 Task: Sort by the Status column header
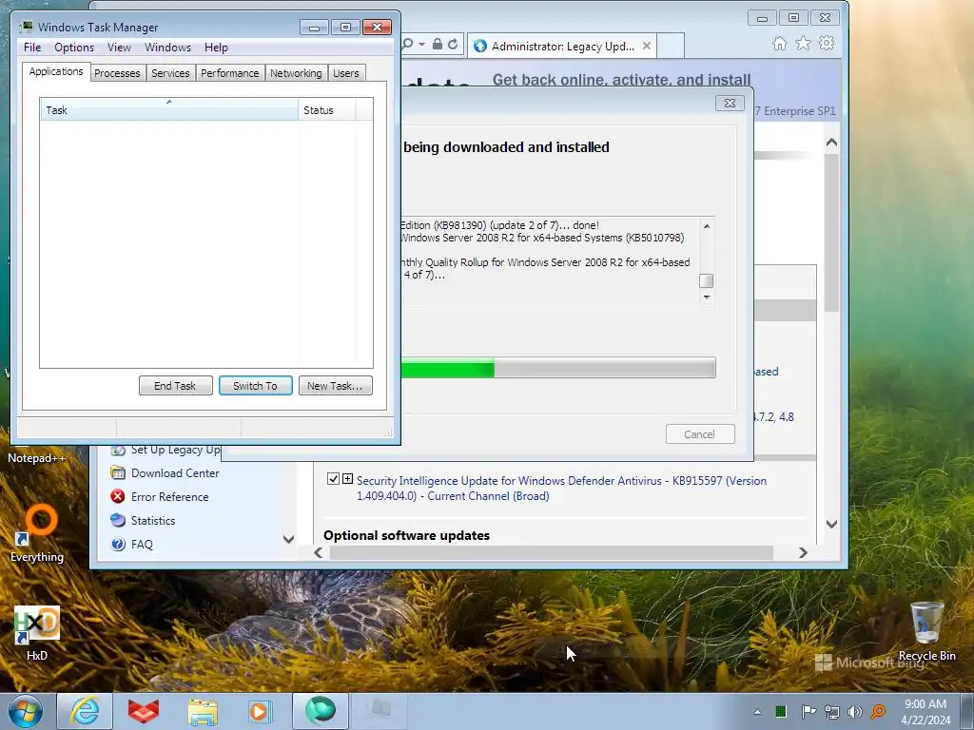[326, 110]
